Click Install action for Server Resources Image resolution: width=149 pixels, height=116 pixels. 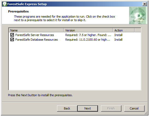pyautogui.click(x=118, y=35)
